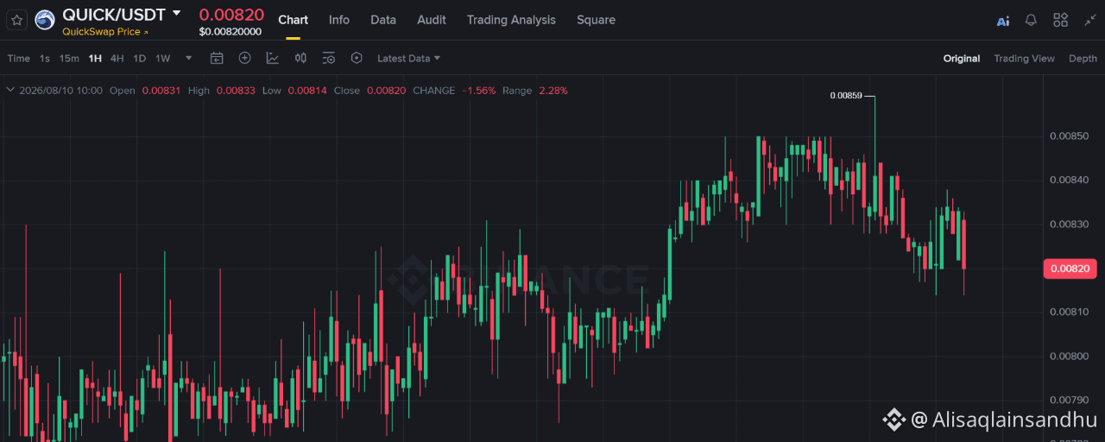The height and width of the screenshot is (442, 1105).
Task: Click the QUICK token logo
Action: (44, 20)
